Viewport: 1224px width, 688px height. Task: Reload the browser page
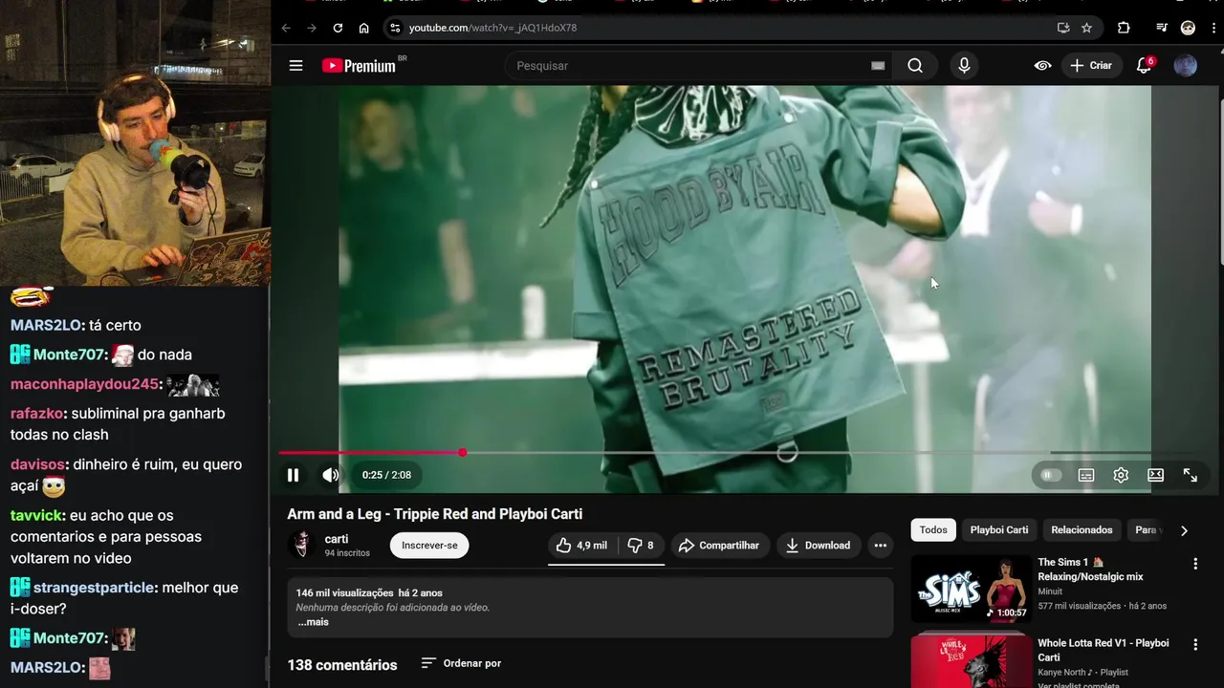tap(338, 28)
